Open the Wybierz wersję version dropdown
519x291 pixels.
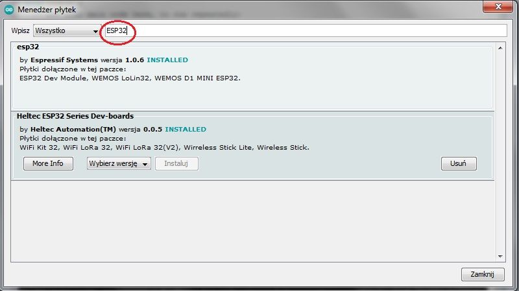coord(119,163)
